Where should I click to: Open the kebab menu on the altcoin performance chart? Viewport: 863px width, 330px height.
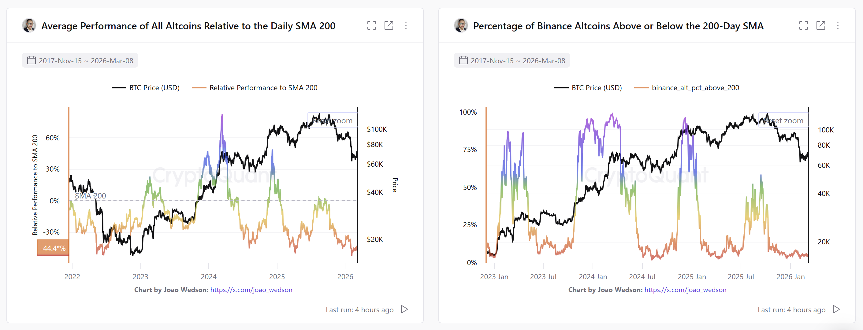[406, 25]
